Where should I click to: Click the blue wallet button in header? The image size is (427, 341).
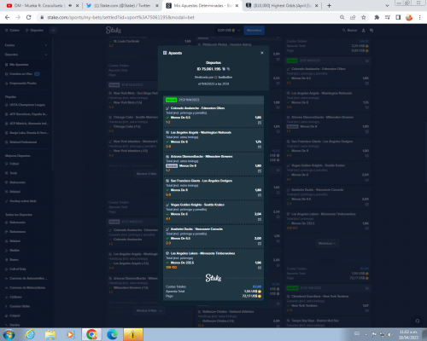(254, 30)
